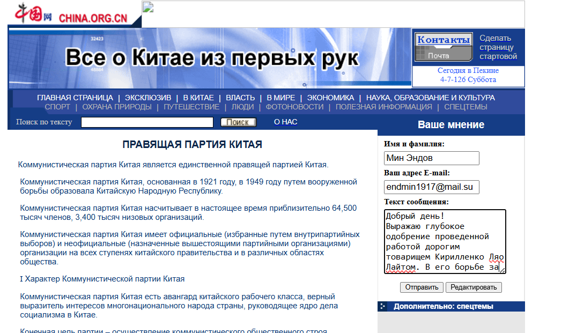Screen dimensions: 569x333
Task: Click the Поиск search button
Action: coord(239,122)
